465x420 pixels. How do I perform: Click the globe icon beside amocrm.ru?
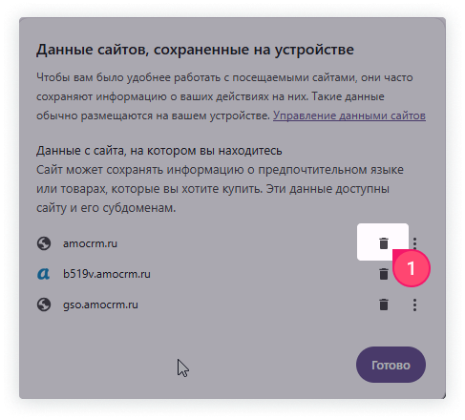pyautogui.click(x=44, y=243)
